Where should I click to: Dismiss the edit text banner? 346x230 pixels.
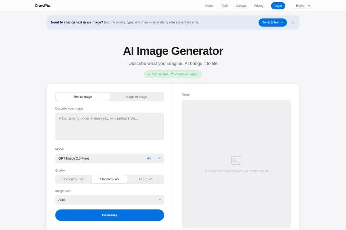click(x=293, y=22)
